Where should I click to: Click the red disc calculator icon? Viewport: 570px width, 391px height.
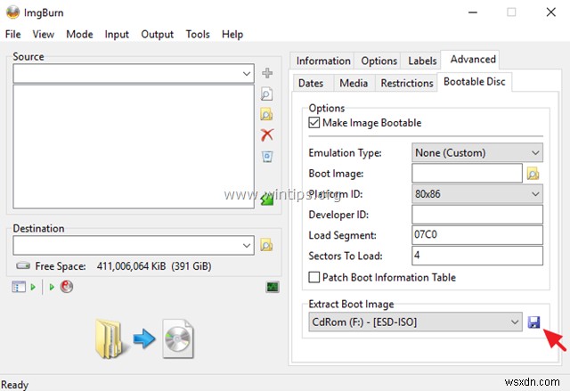tap(67, 287)
